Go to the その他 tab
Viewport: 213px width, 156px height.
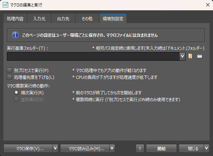(x=87, y=19)
